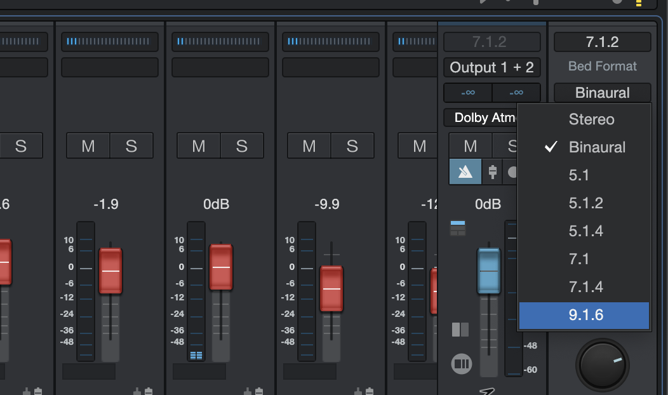The image size is (668, 395).
Task: Click the 0dB value on the main channel
Action: pos(488,204)
